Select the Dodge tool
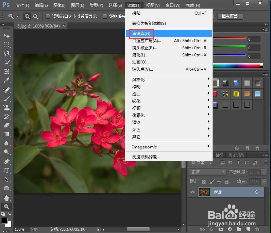 [6, 152]
